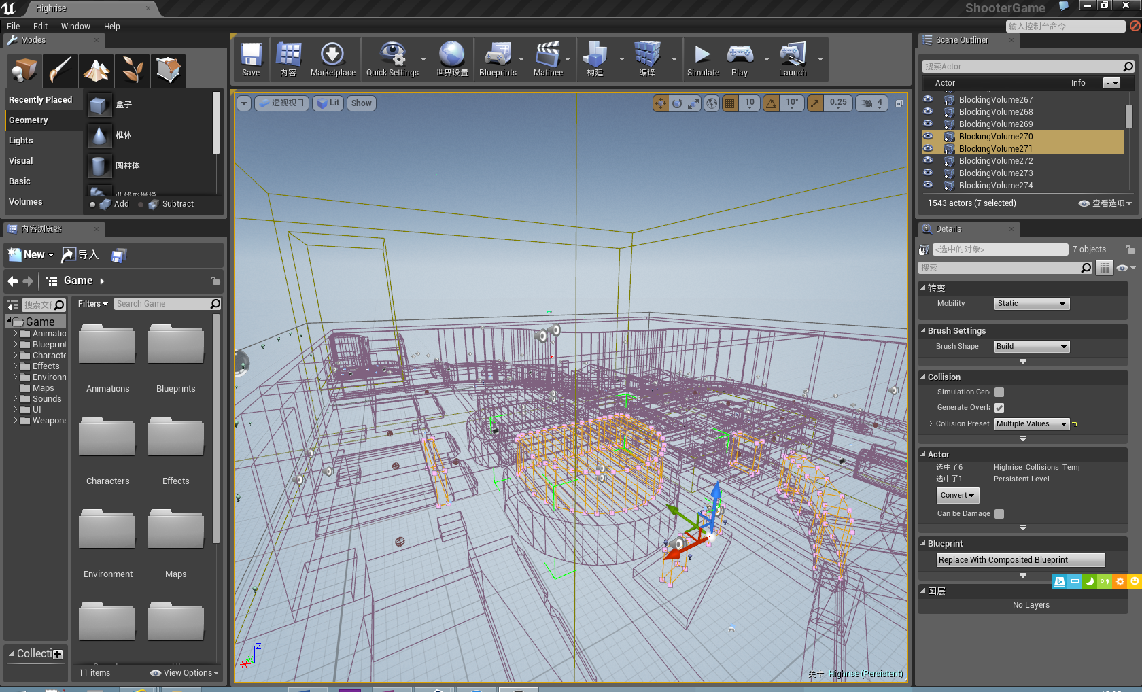Click the Launch toolbar icon

tap(793, 59)
